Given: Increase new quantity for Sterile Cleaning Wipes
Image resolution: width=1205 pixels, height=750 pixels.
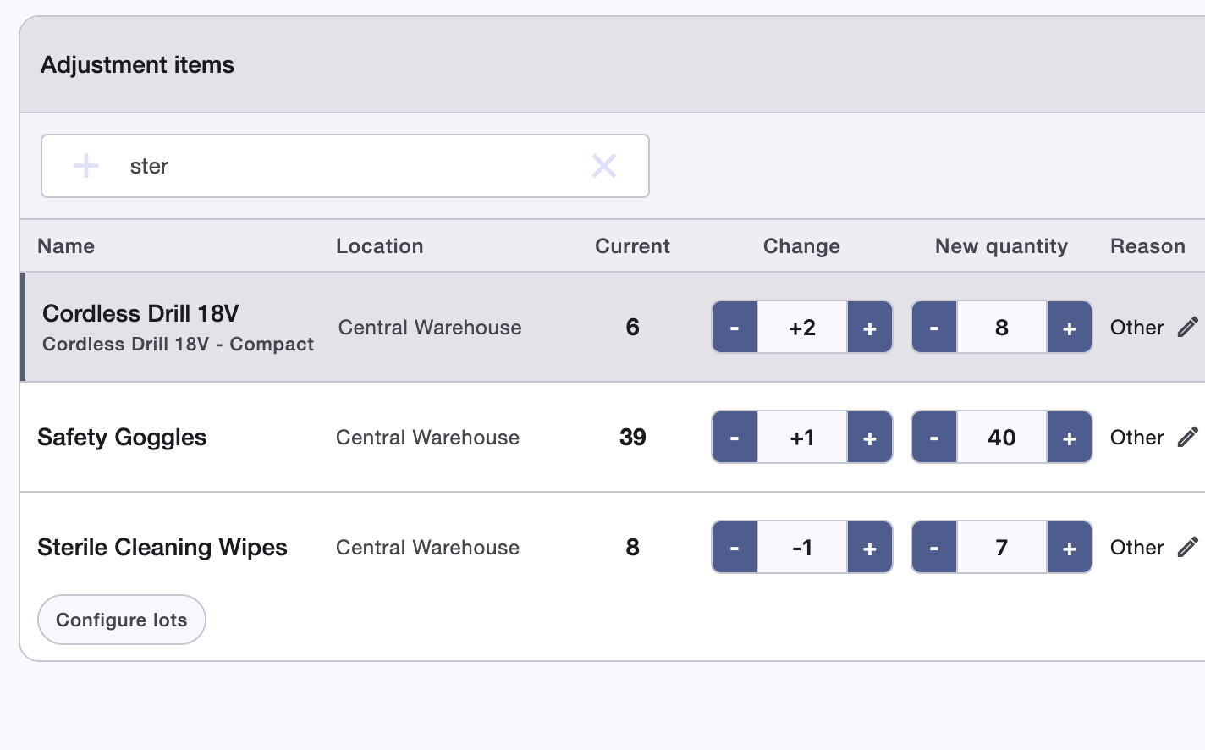Looking at the screenshot, I should (1070, 548).
